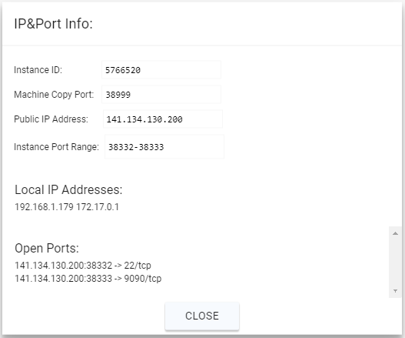Click the Machine Copy Port label

(54, 95)
